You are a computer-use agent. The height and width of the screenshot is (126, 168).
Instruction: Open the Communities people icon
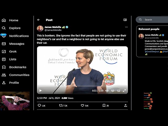(x=4, y=75)
